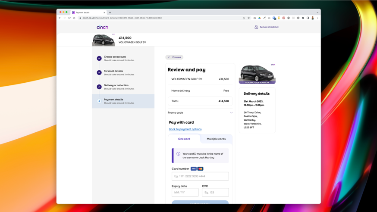This screenshot has height=212, width=377.
Task: View the real photo of your car thumbnail
Action: click(257, 74)
